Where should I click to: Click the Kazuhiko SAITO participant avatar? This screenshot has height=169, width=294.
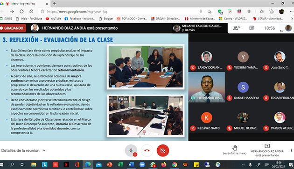click(206, 117)
